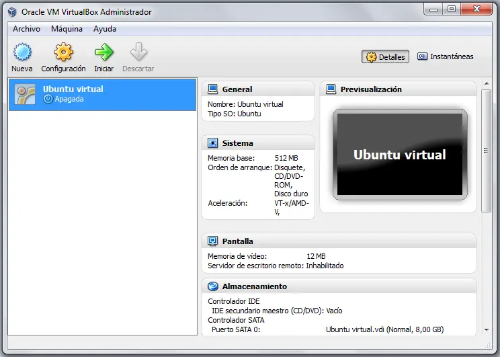500x357 pixels.
Task: Click the Nombre: Ubuntu virtual text
Action: click(x=245, y=104)
